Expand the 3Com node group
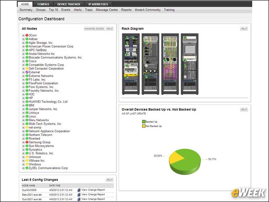 tap(24, 35)
